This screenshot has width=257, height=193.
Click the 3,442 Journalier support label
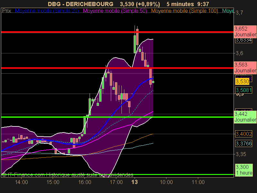[x=245, y=117]
